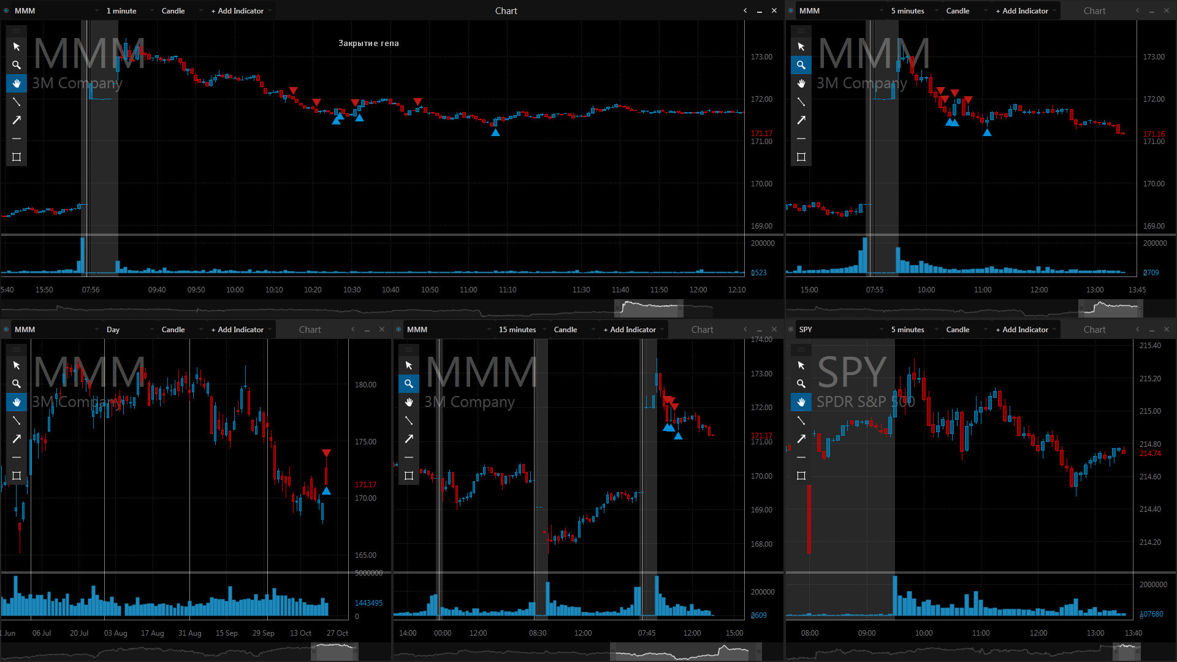The height and width of the screenshot is (662, 1177).
Task: Select Chart title of 1 minute MMM panel
Action: click(506, 10)
